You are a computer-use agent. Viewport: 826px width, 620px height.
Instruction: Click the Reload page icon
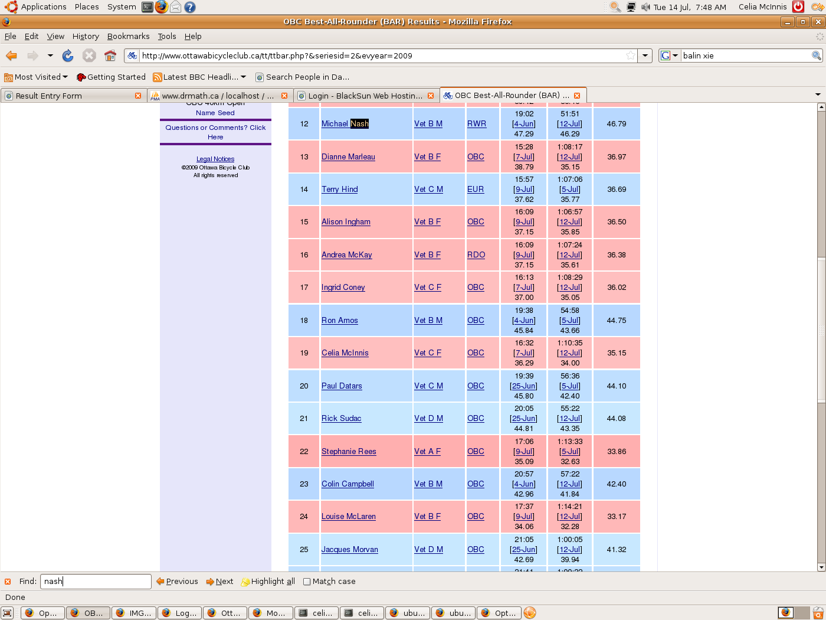pyautogui.click(x=68, y=56)
